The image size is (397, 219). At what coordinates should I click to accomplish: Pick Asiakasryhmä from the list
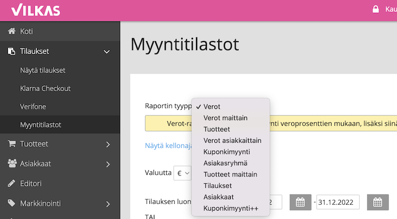[x=231, y=163]
